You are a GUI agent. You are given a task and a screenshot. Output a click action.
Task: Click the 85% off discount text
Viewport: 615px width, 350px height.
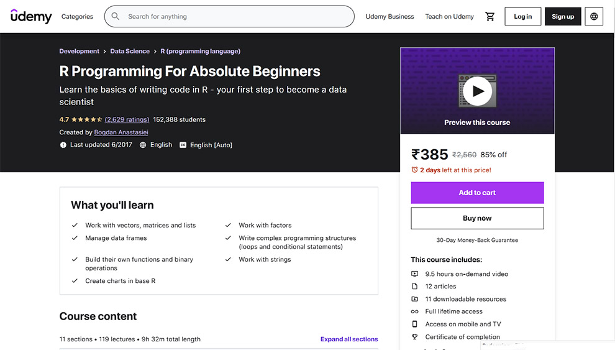coord(494,155)
